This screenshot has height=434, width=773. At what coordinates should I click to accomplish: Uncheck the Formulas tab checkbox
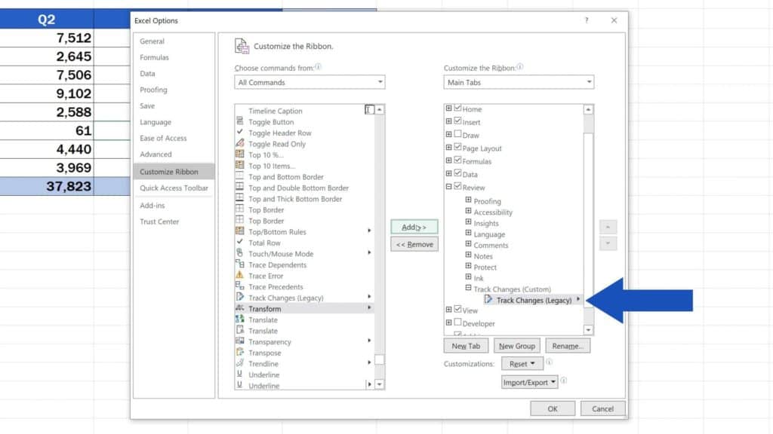(457, 160)
